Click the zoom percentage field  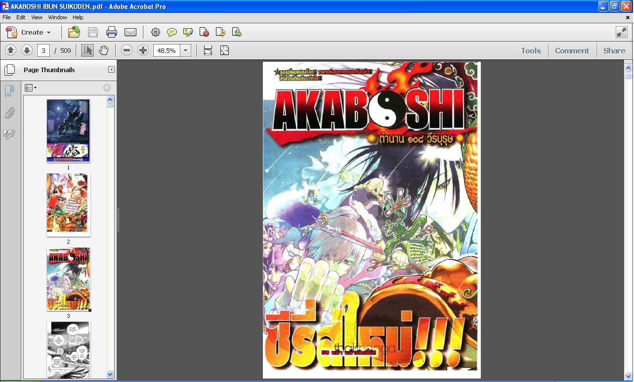coord(167,50)
